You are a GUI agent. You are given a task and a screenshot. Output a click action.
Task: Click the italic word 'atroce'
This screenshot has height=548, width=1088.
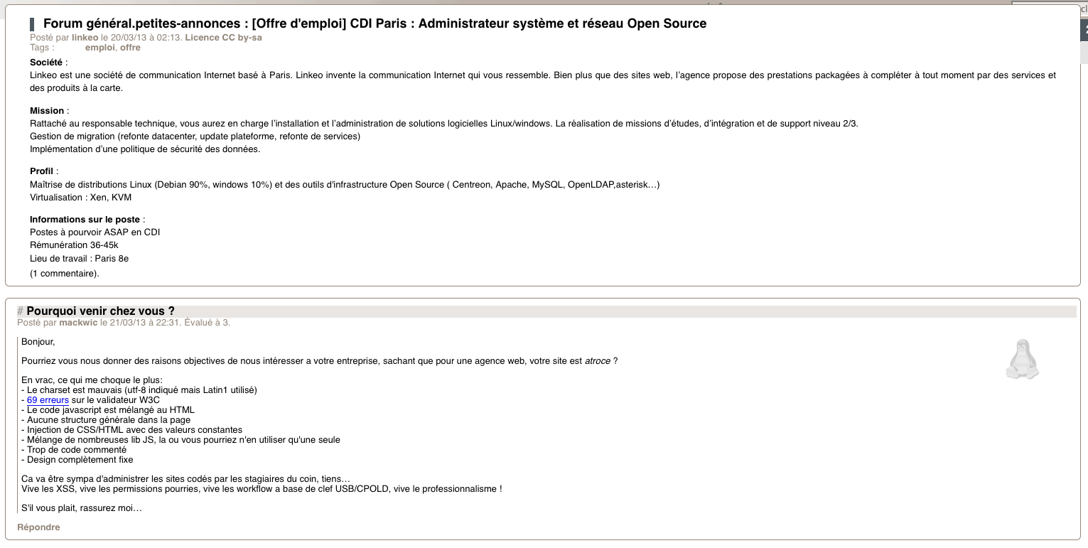597,361
